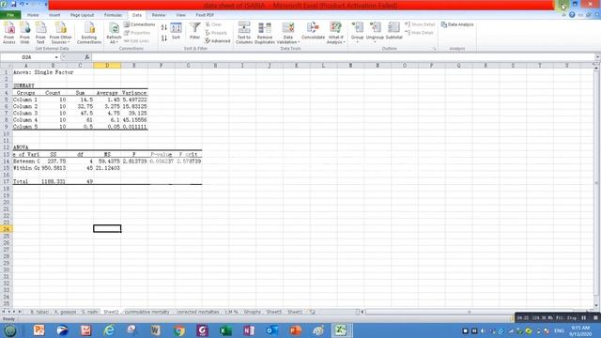This screenshot has height=338, width=601.
Task: Open the Sort dialog
Action: (x=176, y=31)
